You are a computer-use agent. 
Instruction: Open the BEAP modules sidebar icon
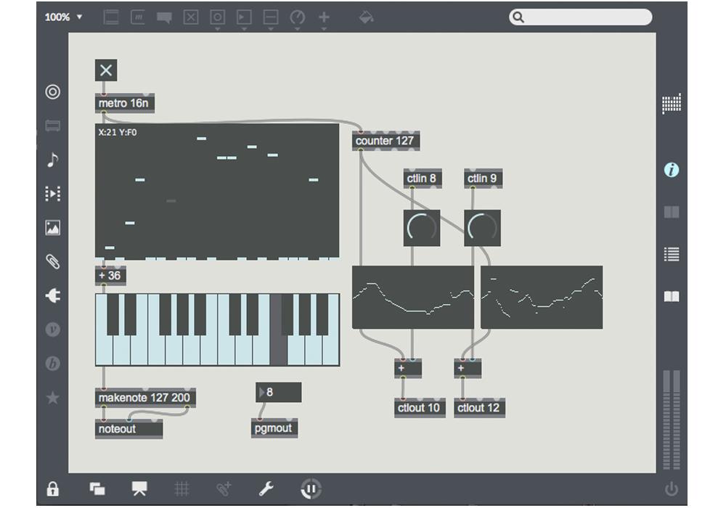pyautogui.click(x=53, y=363)
